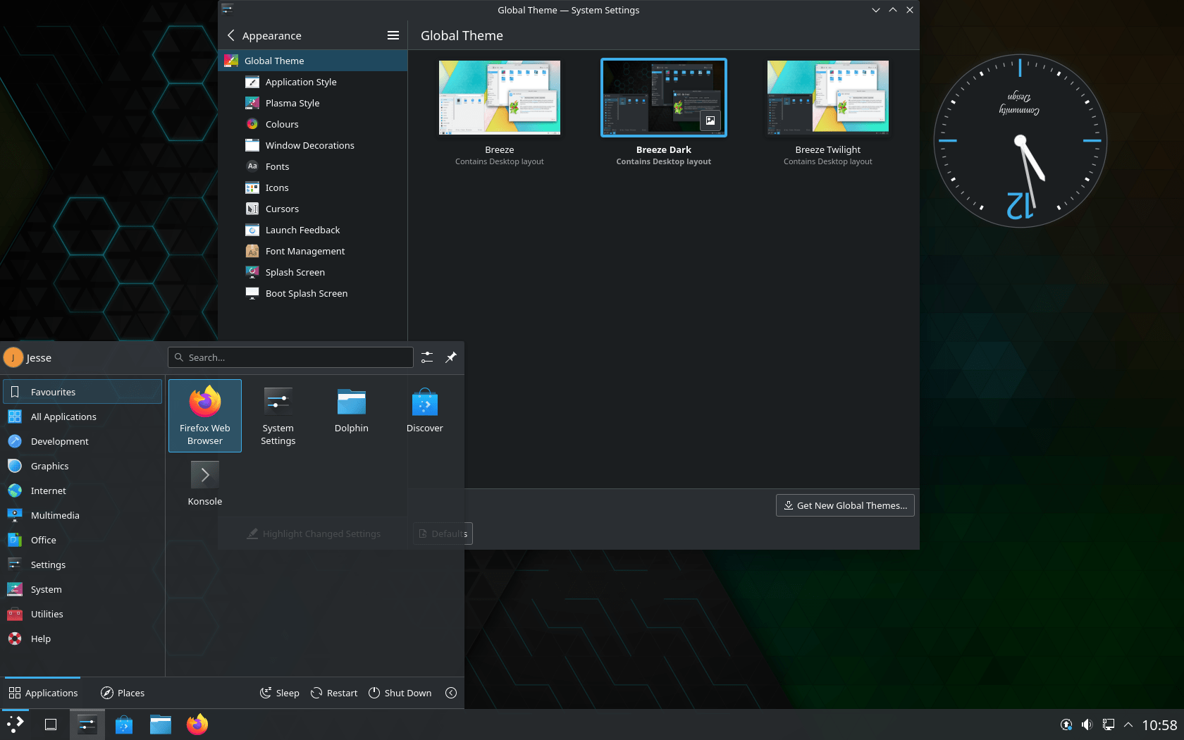Click the Sleep button

(280, 693)
